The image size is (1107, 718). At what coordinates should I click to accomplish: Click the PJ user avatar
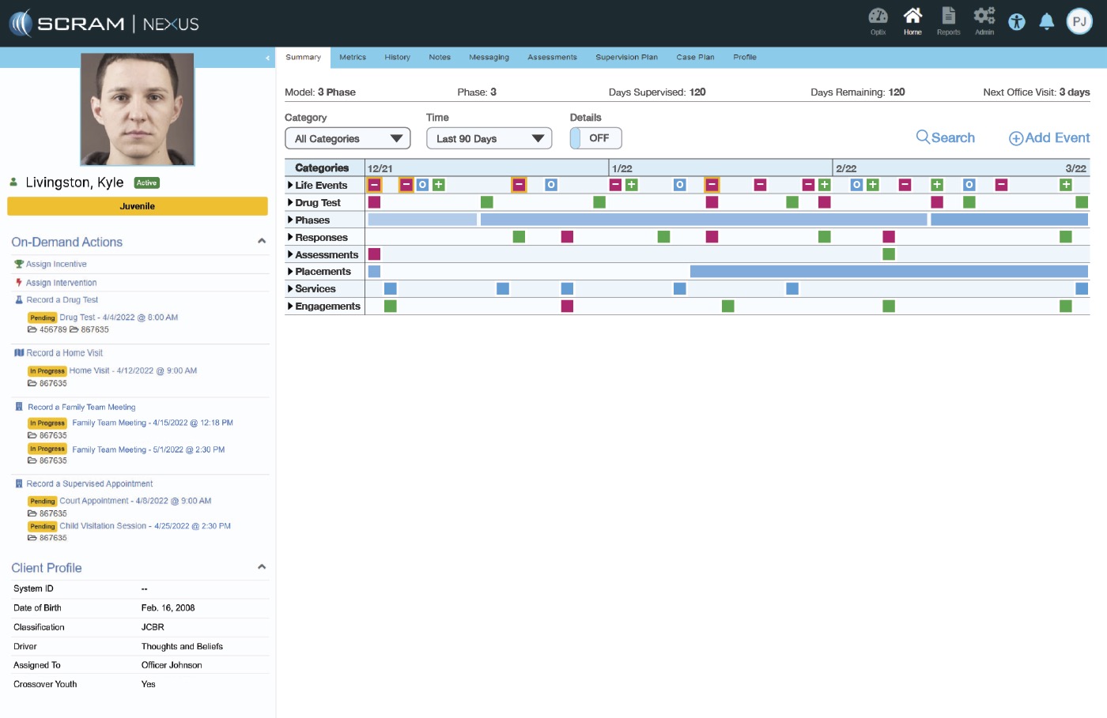[x=1079, y=22]
